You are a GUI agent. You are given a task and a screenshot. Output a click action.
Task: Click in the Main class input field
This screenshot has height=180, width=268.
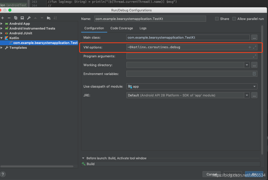188,38
